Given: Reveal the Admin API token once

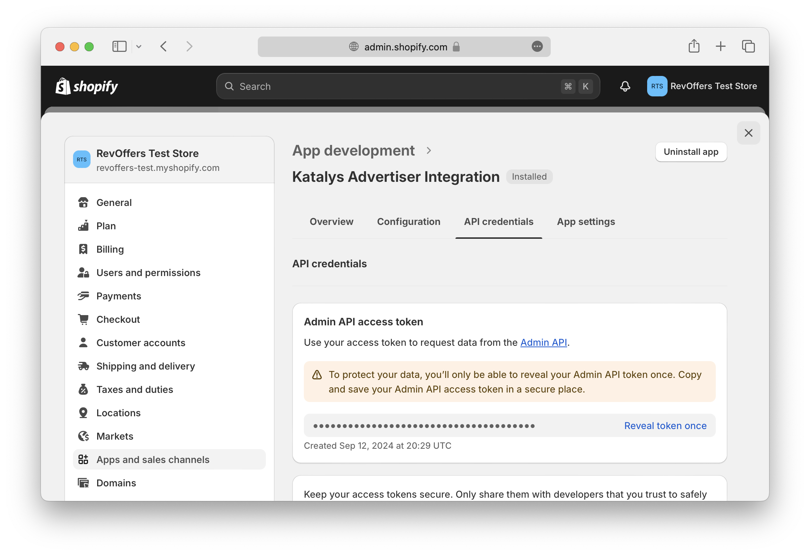Looking at the screenshot, I should (665, 425).
